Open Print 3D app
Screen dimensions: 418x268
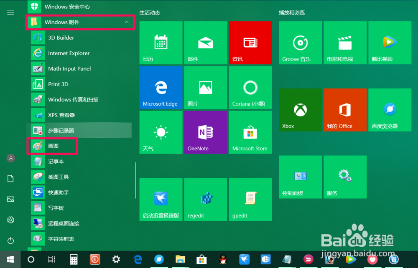[x=80, y=84]
